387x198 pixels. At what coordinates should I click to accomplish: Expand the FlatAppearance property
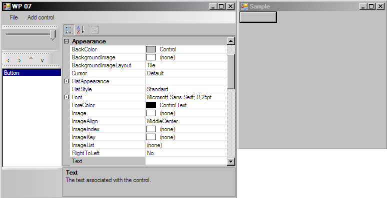(x=66, y=81)
